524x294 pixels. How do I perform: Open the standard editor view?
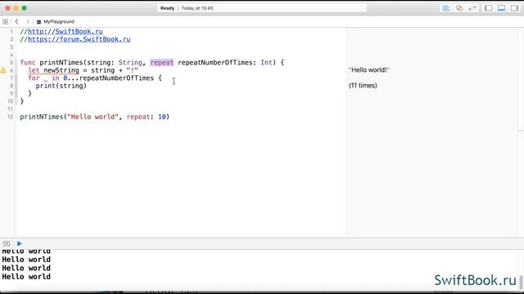(x=445, y=8)
